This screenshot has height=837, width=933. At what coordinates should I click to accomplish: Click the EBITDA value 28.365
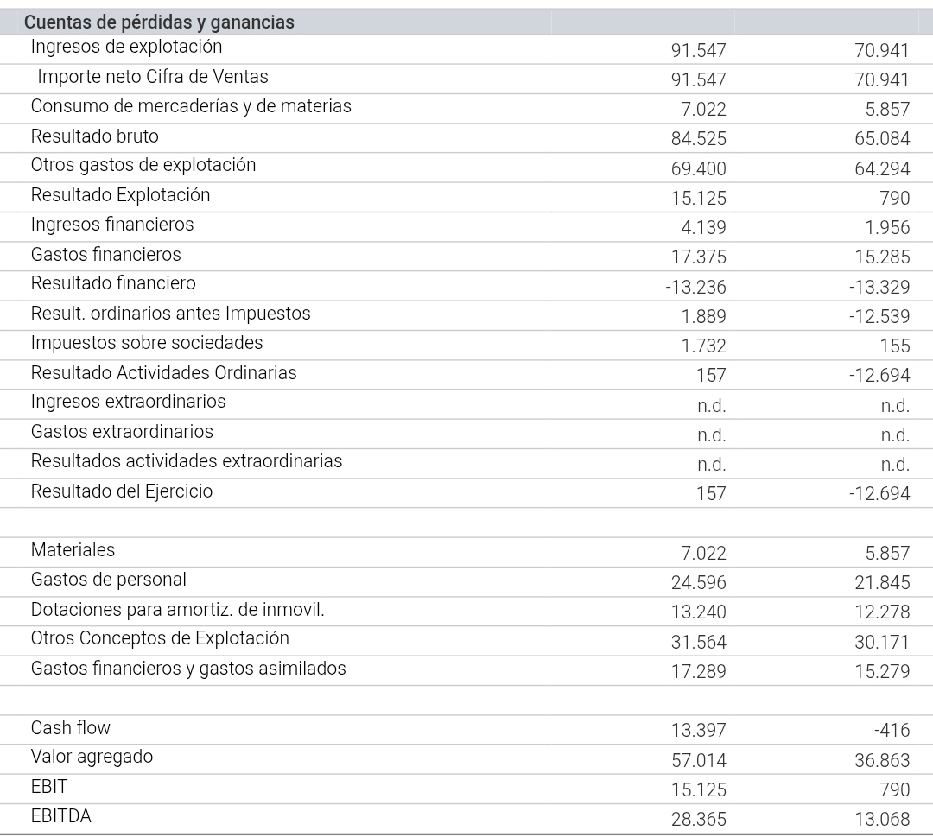coord(699,819)
